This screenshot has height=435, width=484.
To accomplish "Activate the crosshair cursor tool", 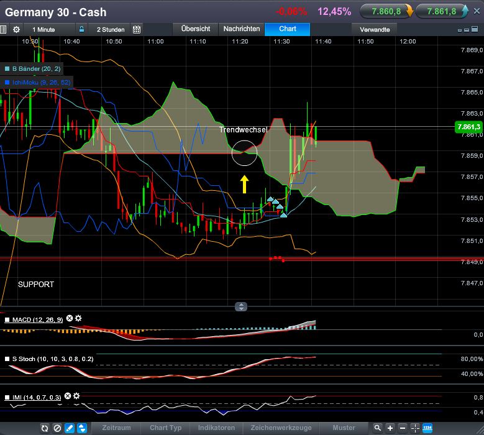I will 415,428.
